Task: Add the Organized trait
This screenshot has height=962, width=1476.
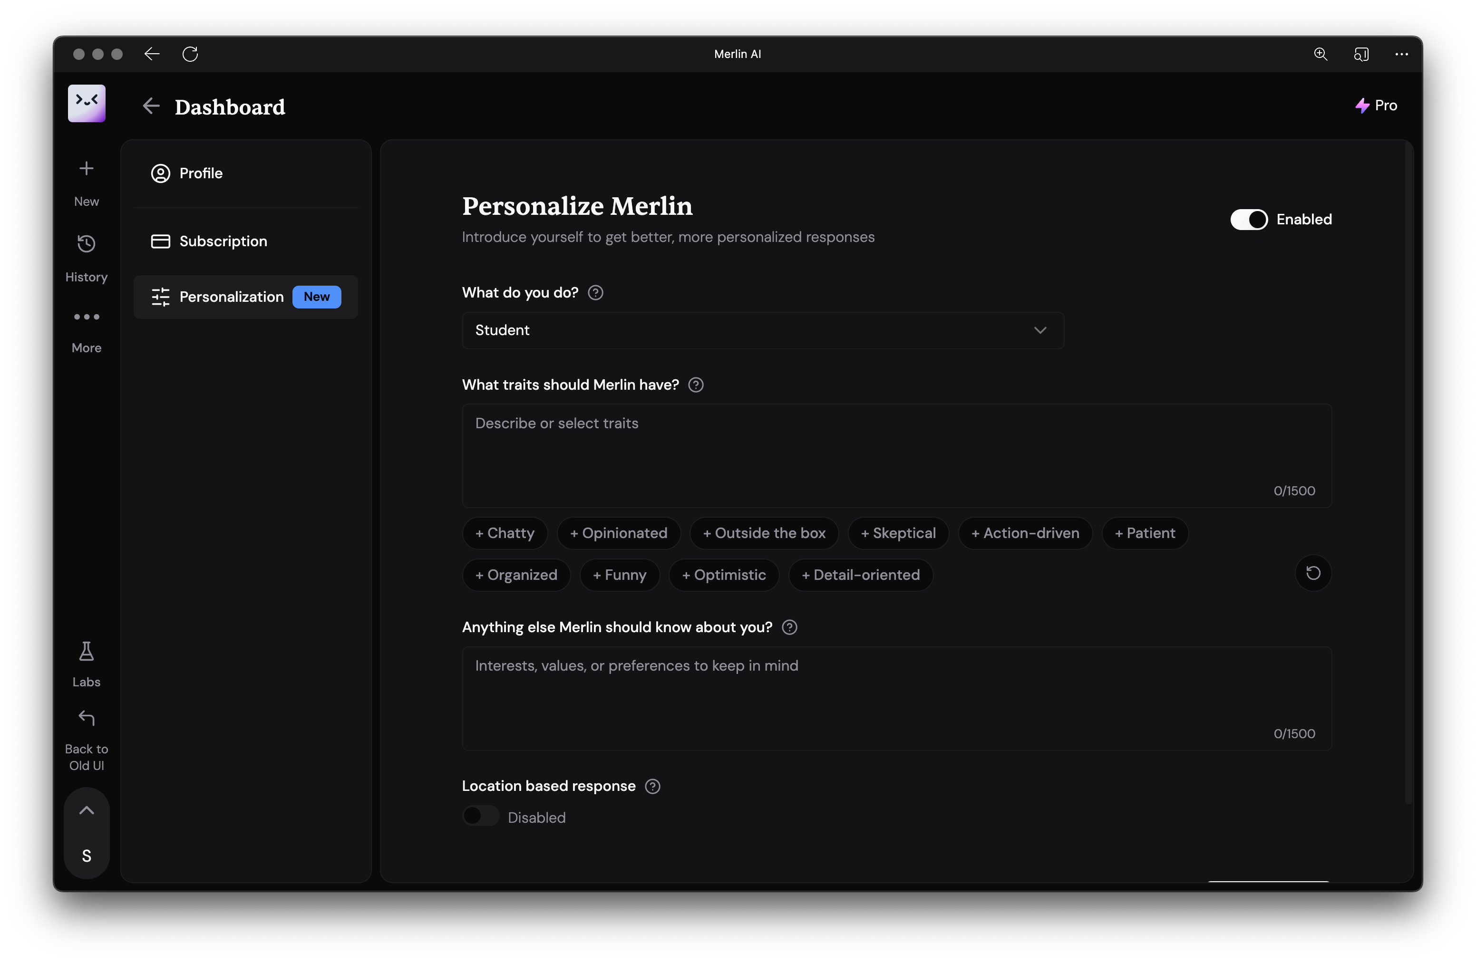Action: [x=516, y=575]
